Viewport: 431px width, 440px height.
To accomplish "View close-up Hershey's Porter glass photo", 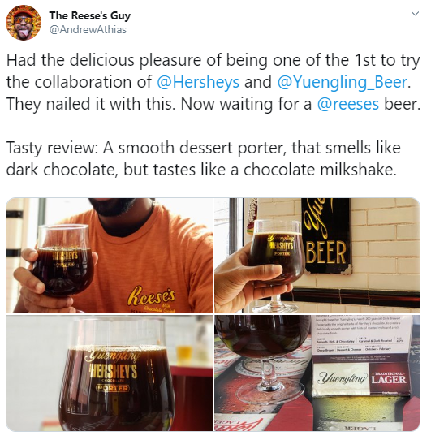I will (x=109, y=373).
